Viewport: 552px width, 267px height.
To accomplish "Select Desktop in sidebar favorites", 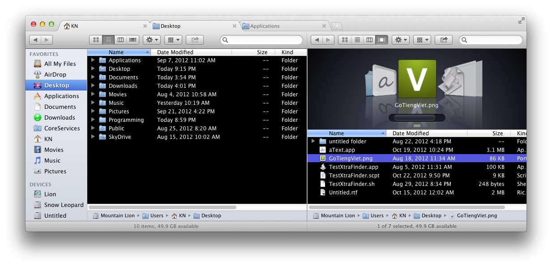I will click(x=56, y=85).
